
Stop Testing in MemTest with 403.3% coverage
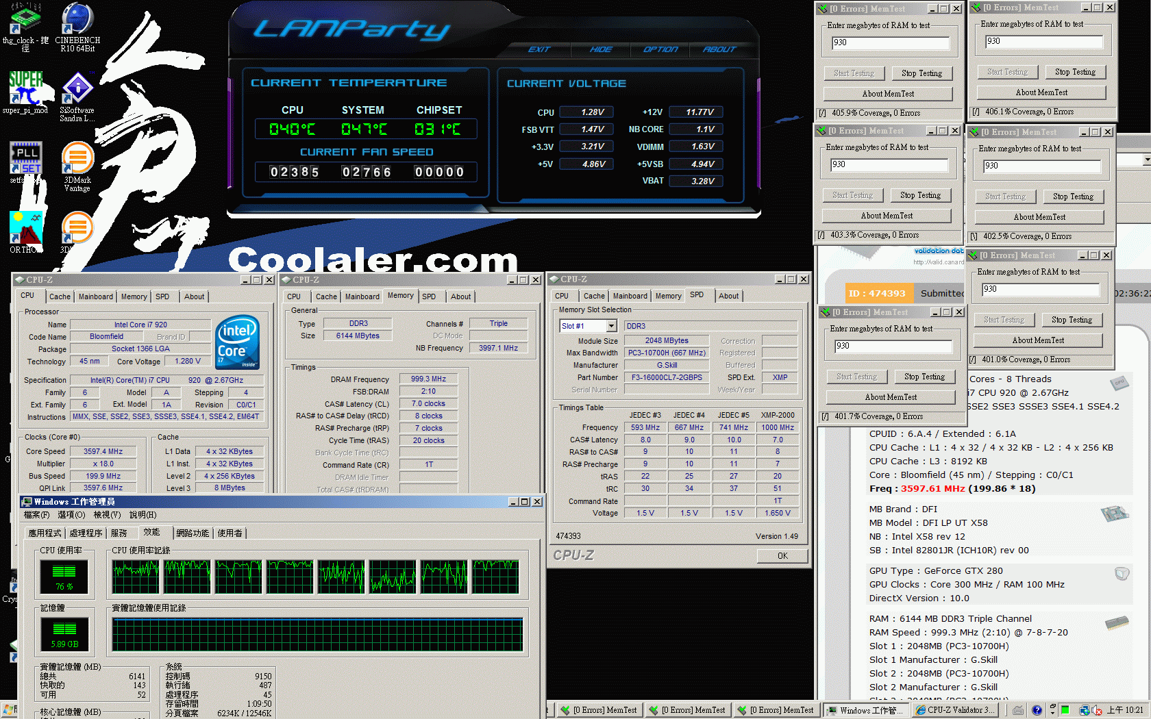(x=920, y=195)
